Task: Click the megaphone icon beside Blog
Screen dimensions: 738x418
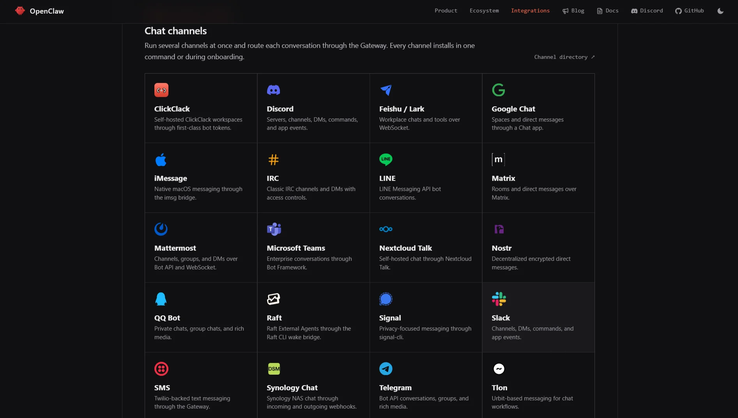Action: click(565, 11)
